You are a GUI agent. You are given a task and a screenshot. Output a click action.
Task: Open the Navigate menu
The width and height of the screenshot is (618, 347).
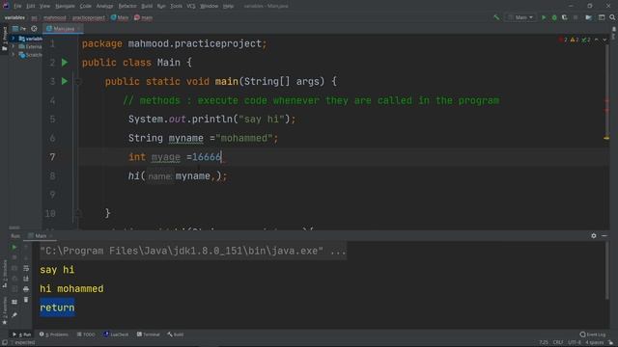click(x=65, y=6)
